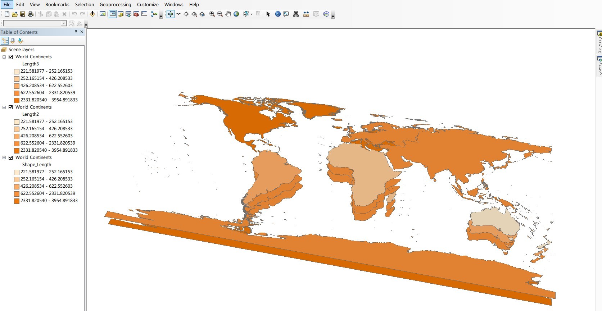Viewport: 602px width, 311px height.
Task: Toggle World Continents Length3 layer checkbox
Action: coord(11,57)
